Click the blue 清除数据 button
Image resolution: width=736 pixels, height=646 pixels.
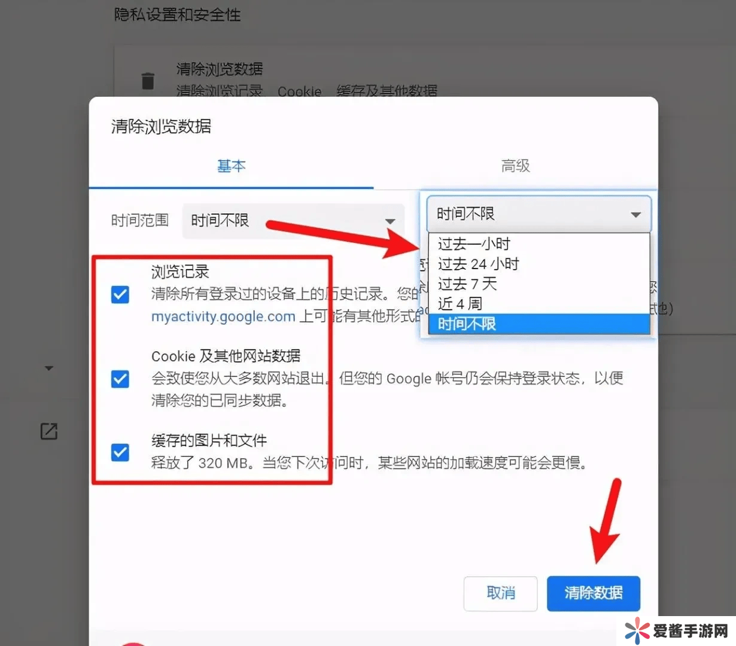pyautogui.click(x=594, y=593)
